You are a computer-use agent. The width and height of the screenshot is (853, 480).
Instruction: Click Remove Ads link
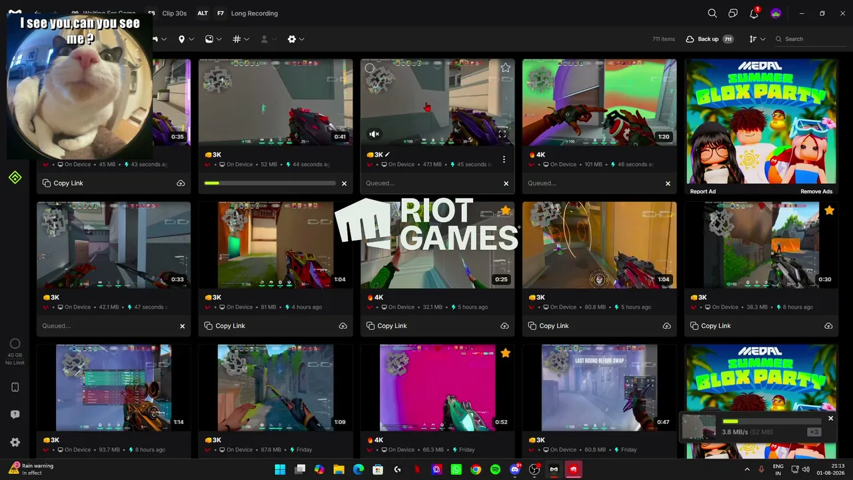tap(816, 191)
